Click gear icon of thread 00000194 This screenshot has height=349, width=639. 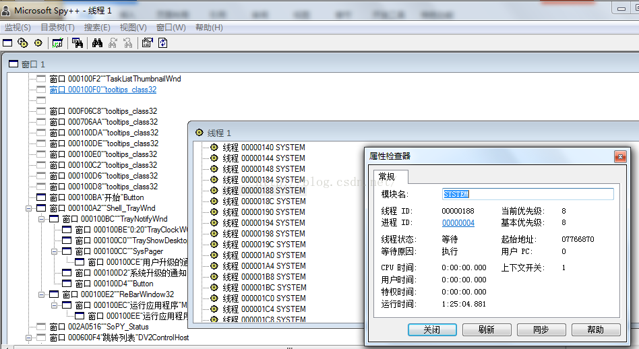click(x=214, y=223)
